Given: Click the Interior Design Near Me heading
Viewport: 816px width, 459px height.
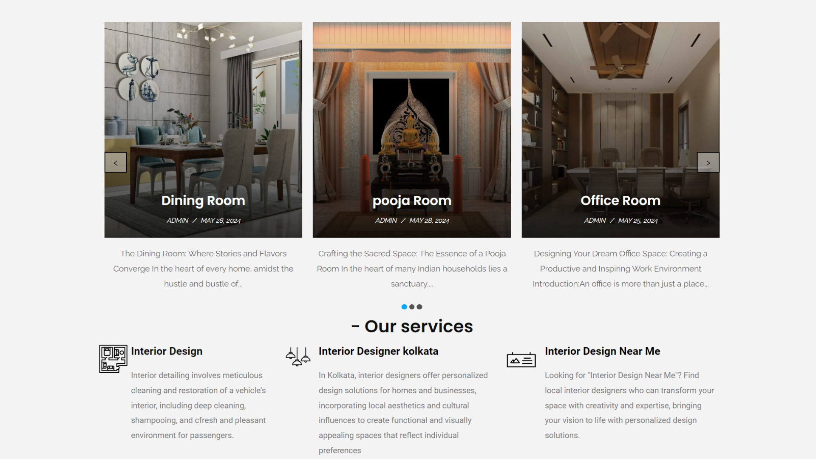Looking at the screenshot, I should (x=602, y=351).
